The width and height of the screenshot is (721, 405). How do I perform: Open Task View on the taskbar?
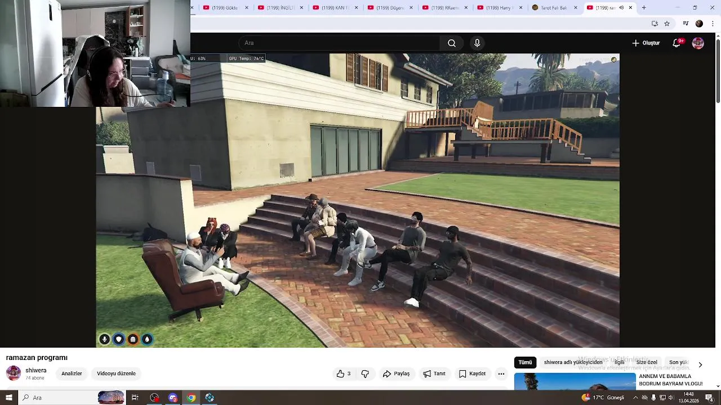tap(135, 398)
